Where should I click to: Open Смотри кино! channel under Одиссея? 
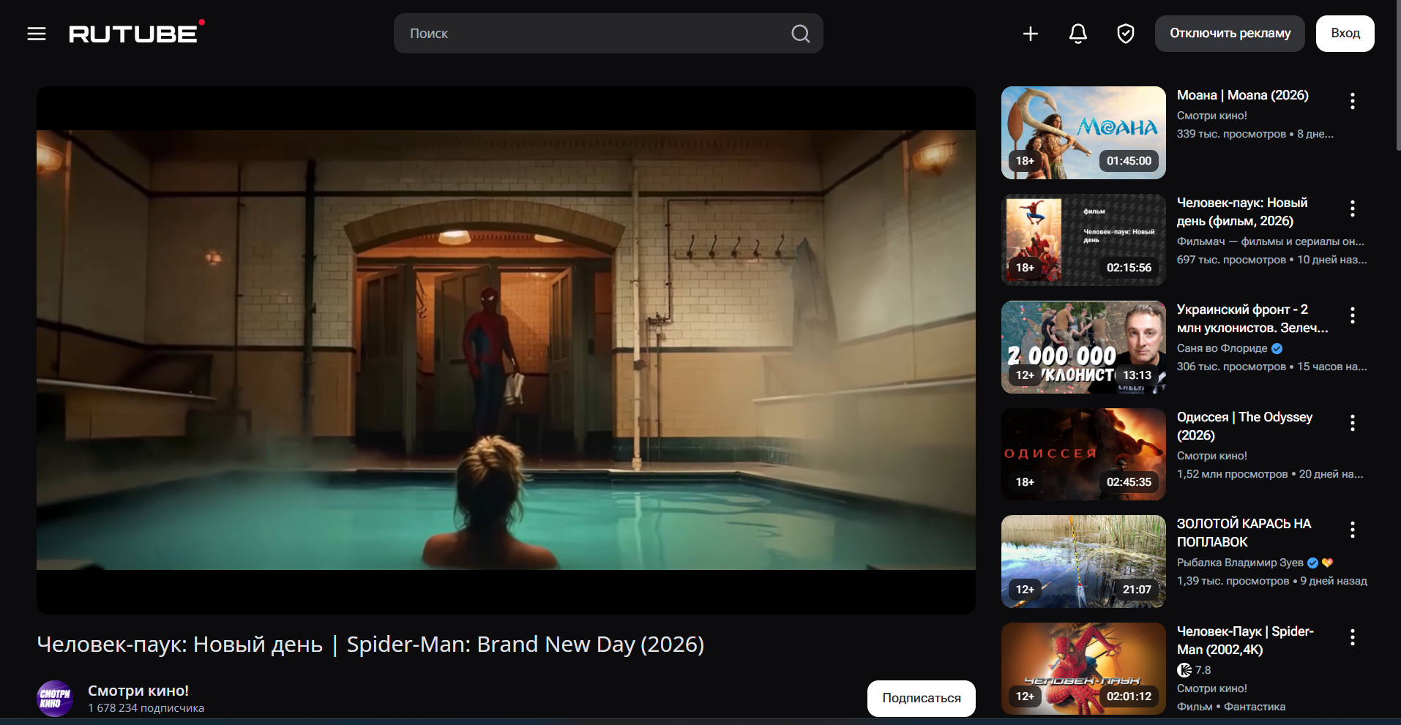pos(1212,456)
